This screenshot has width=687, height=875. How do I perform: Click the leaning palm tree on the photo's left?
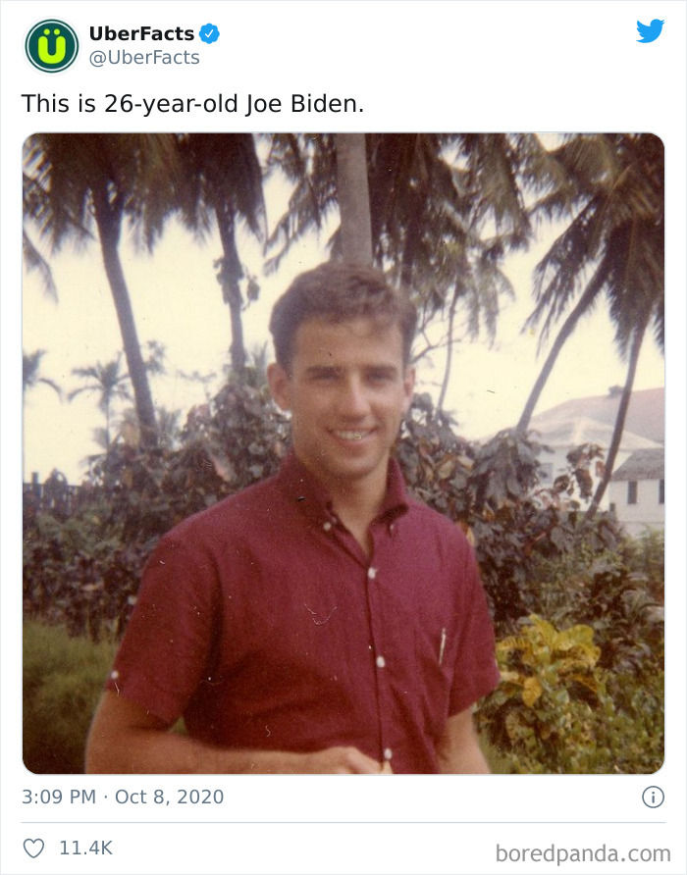coord(124,313)
